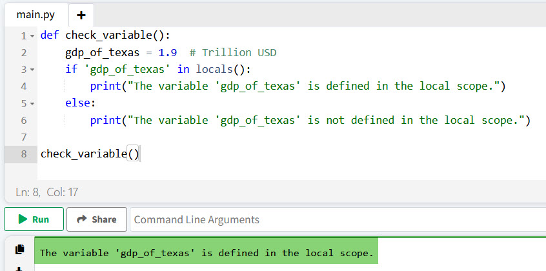Share the code snippet
The width and height of the screenshot is (546, 271).
[97, 219]
